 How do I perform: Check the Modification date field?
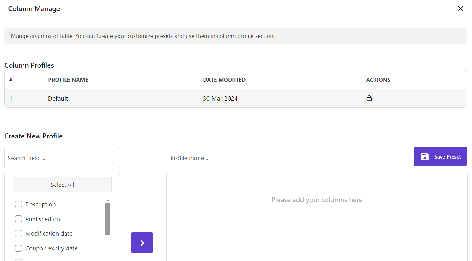19,233
